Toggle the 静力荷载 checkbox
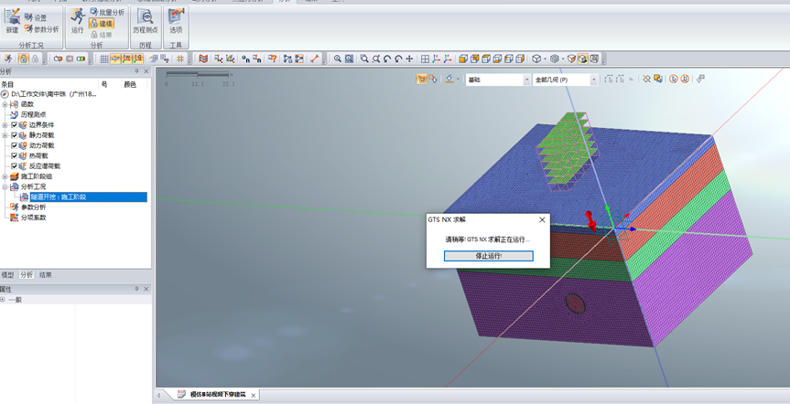Image resolution: width=790 pixels, height=404 pixels. click(x=14, y=135)
